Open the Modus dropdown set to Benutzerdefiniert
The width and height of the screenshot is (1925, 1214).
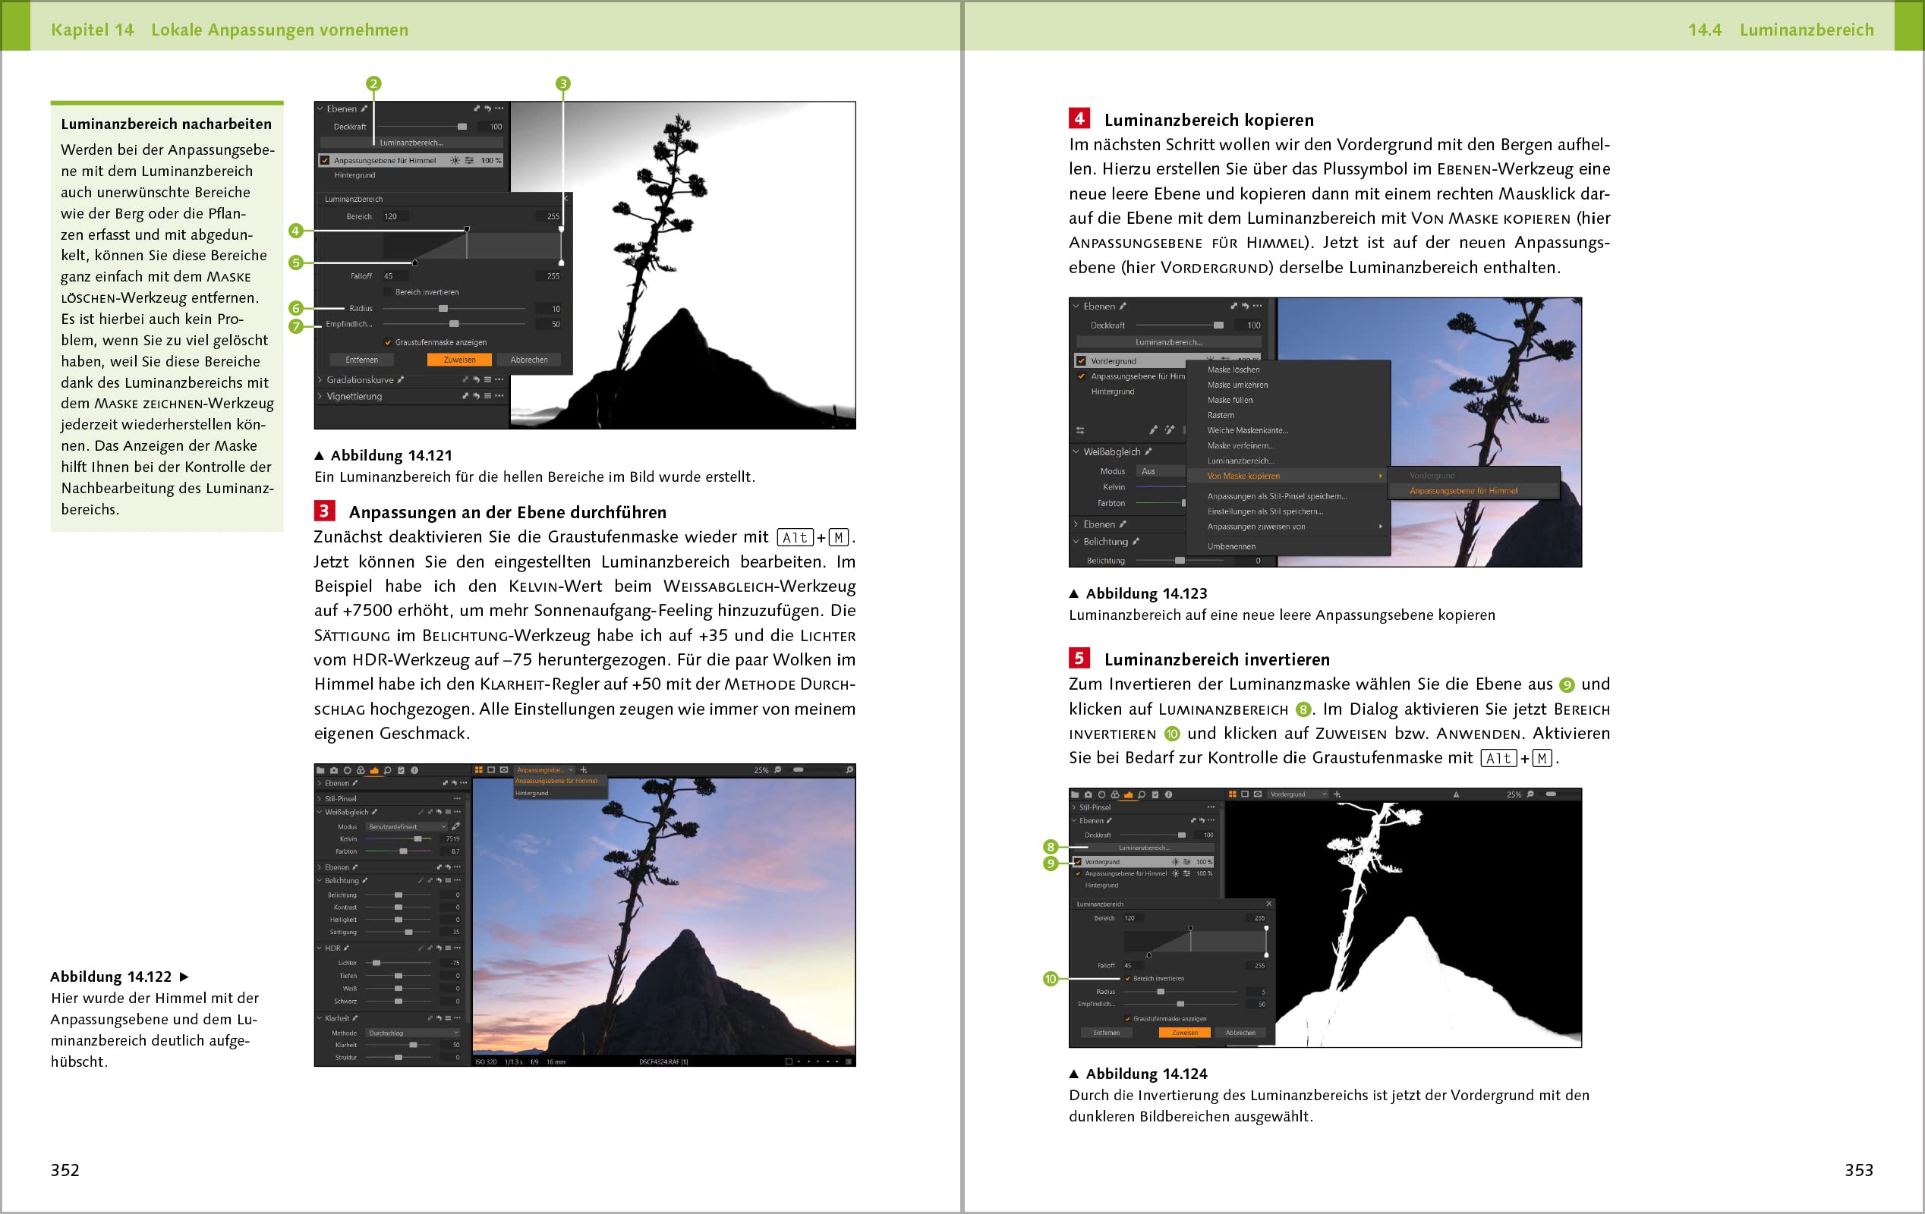point(406,827)
